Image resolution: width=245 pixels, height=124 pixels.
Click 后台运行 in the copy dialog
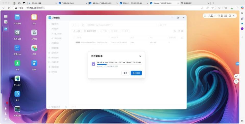[x=136, y=73]
